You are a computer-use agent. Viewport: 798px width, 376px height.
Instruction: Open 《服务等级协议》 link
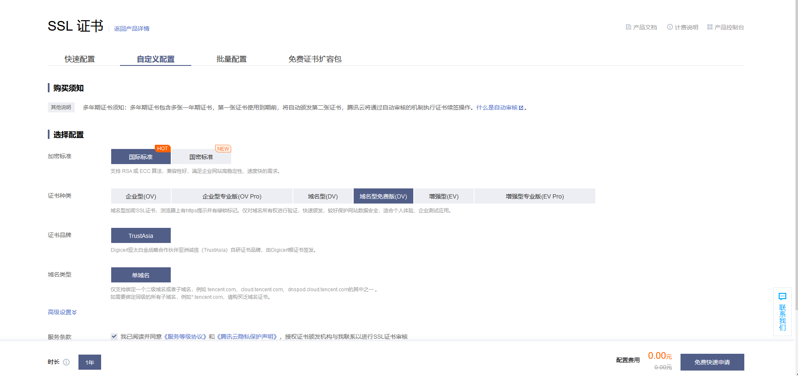[185, 337]
